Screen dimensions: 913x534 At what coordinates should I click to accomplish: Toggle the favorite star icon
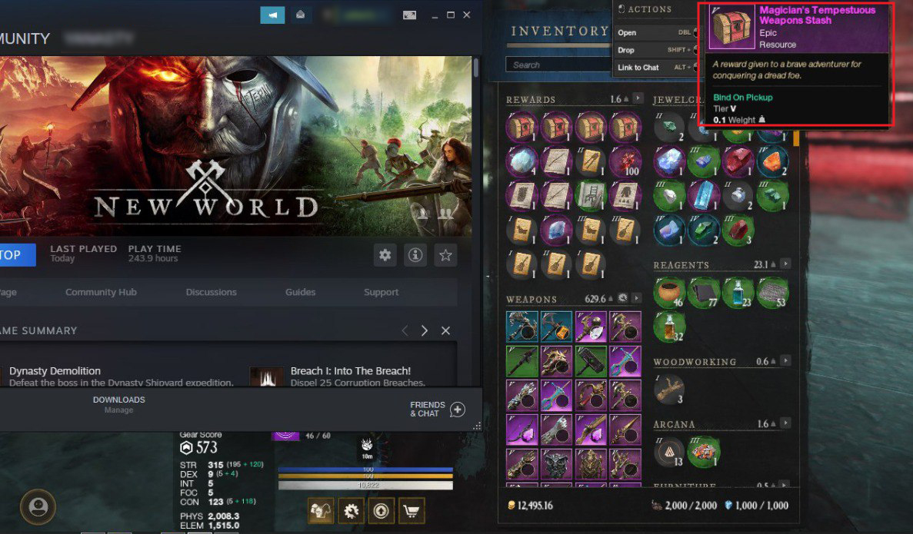pos(445,255)
